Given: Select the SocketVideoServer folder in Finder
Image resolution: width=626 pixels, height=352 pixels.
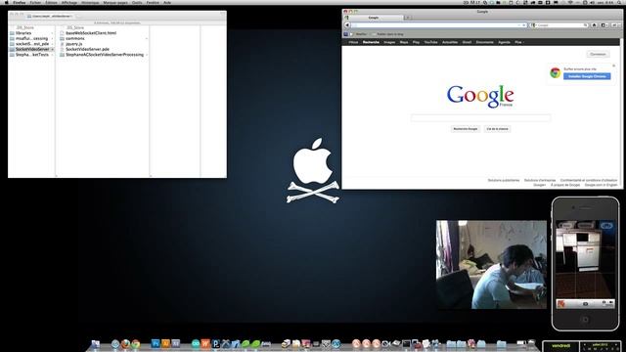Looking at the screenshot, I should [x=31, y=49].
